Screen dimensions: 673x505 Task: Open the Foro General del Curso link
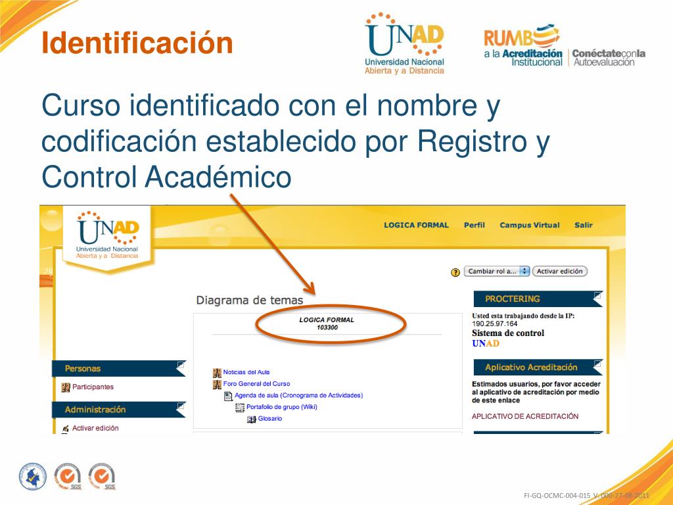click(257, 384)
